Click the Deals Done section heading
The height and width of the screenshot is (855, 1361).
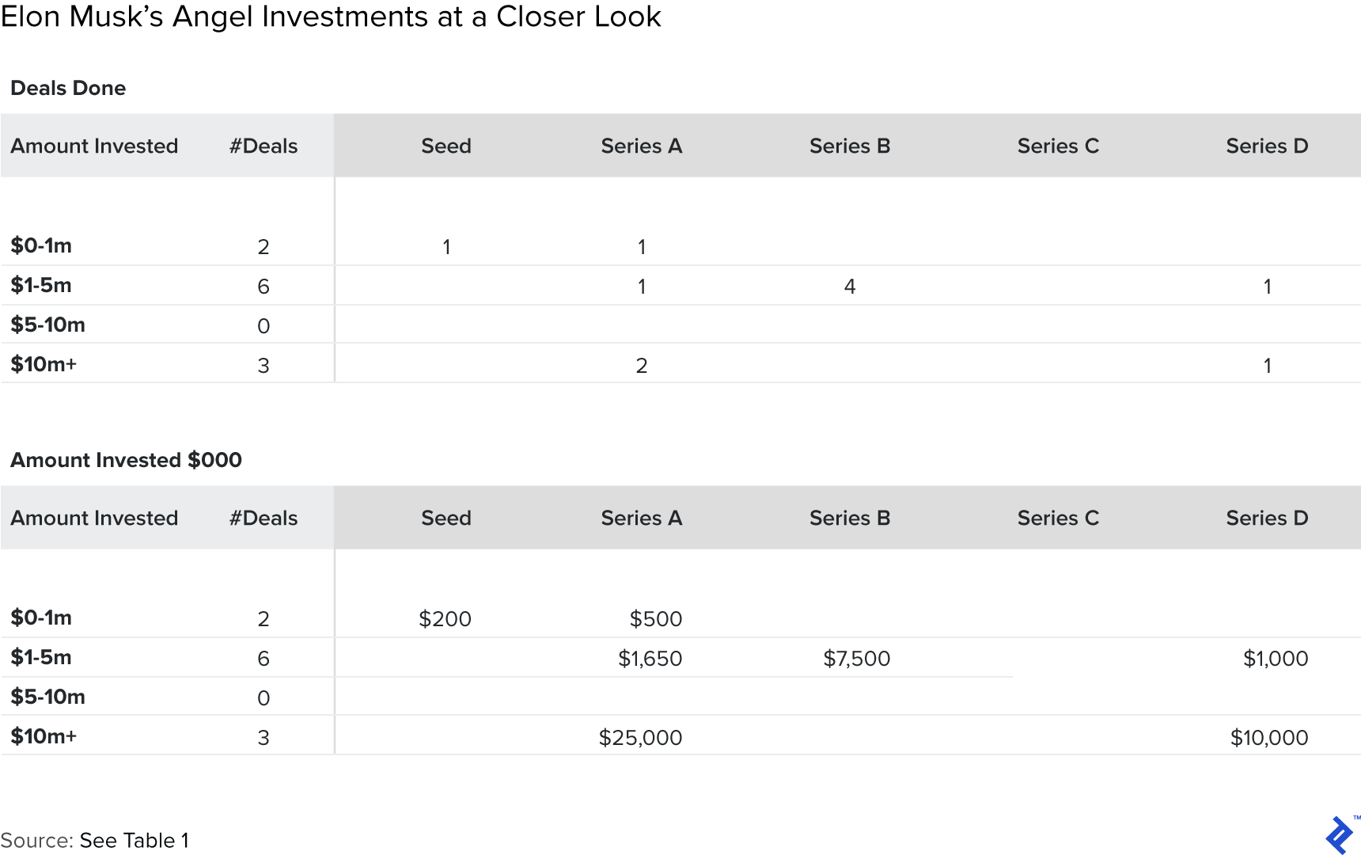click(x=68, y=88)
